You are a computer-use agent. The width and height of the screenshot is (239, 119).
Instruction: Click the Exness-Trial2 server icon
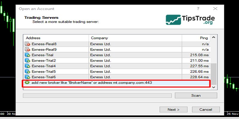coord(27,60)
